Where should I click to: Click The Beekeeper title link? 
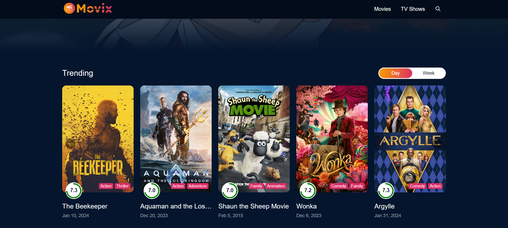coord(85,206)
